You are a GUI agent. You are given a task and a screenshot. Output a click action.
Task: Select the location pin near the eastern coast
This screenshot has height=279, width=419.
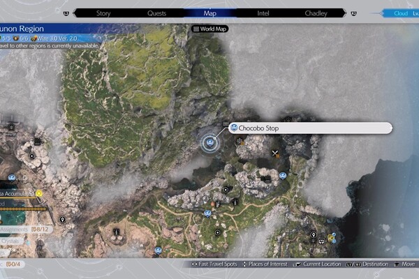point(314,234)
